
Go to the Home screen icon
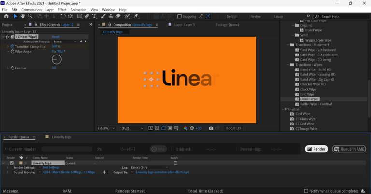coord(6,16)
